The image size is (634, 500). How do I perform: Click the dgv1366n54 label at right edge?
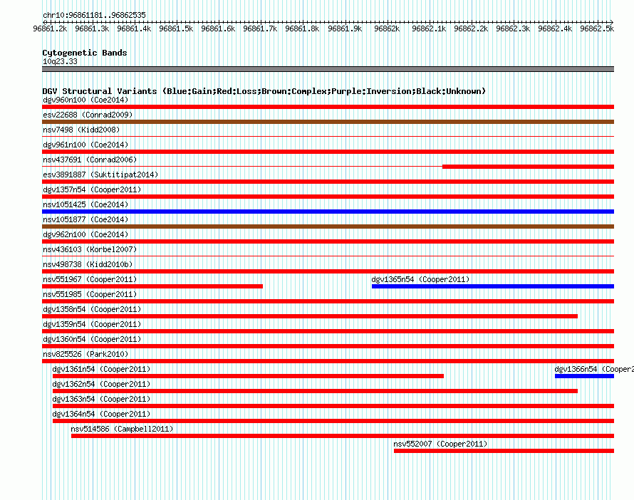click(594, 369)
